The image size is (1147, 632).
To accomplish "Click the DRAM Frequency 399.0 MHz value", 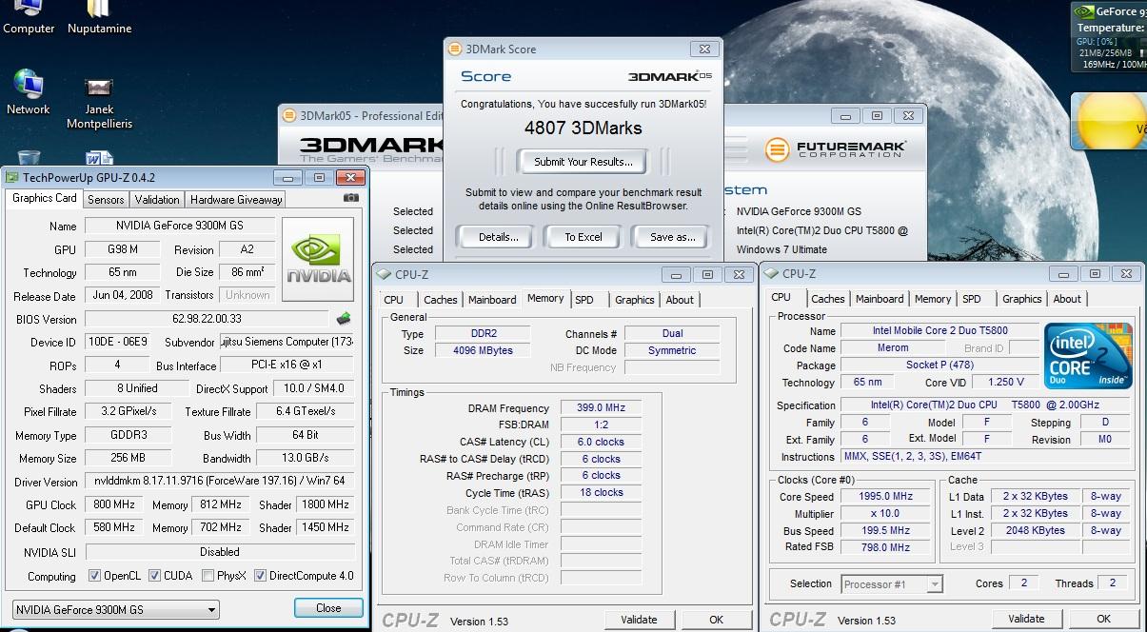I will (600, 407).
